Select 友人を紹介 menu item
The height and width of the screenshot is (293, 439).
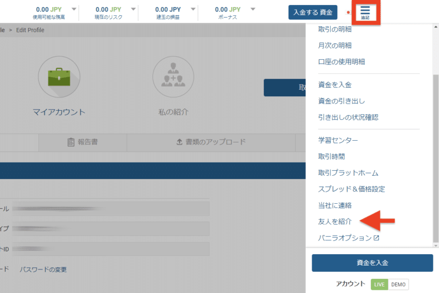335,221
